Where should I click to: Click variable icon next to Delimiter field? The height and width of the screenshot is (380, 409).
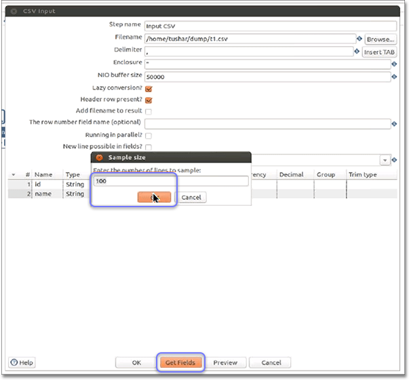point(357,51)
